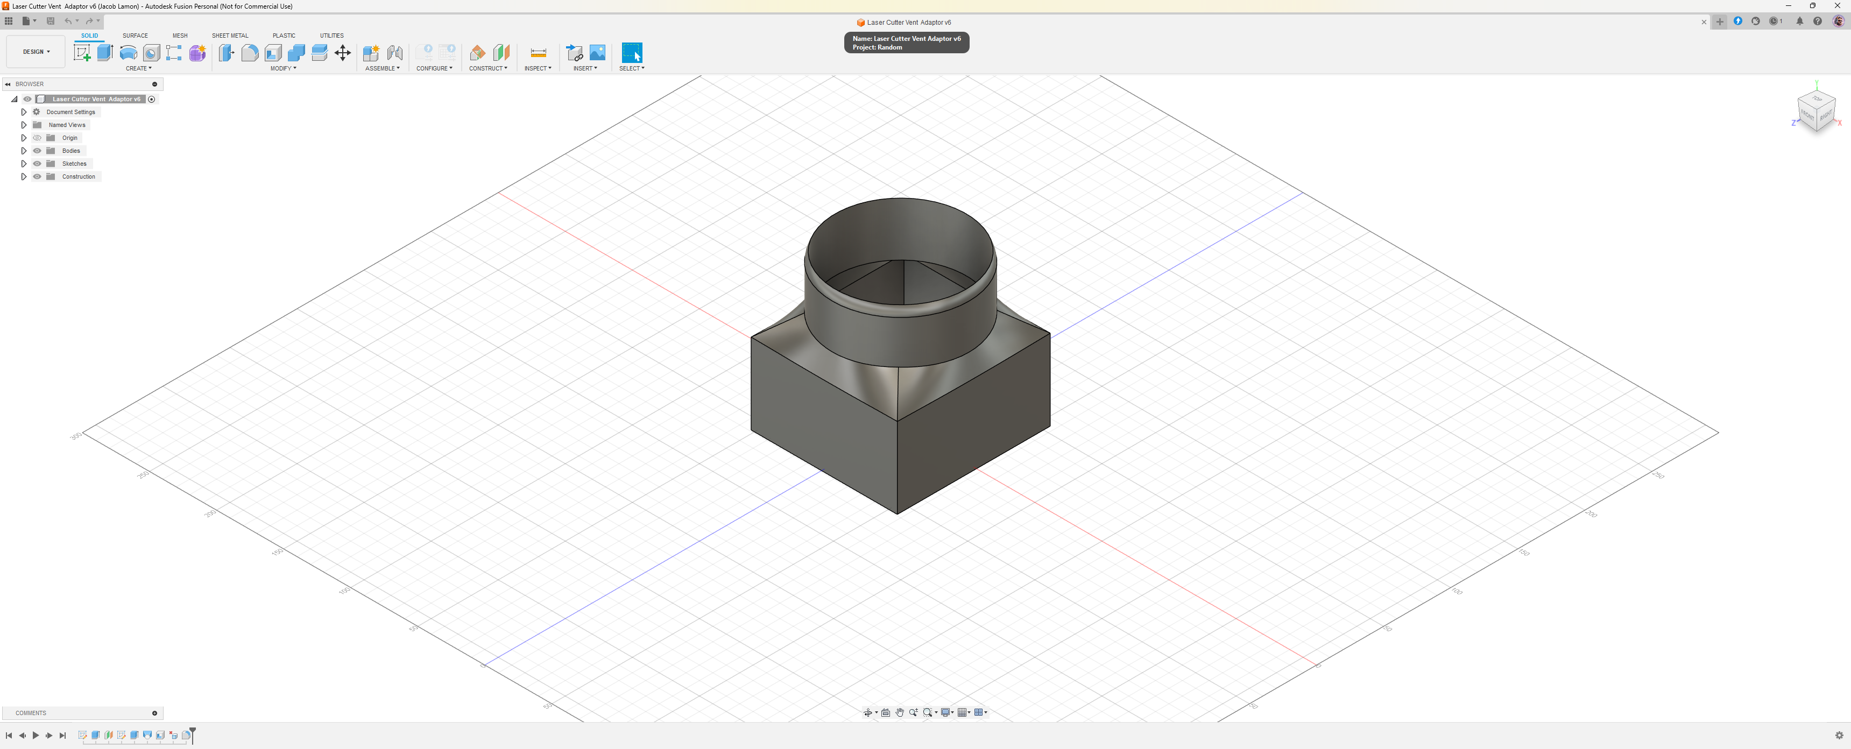Open the CONSTRUCT dropdown menu
The height and width of the screenshot is (749, 1851).
pyautogui.click(x=488, y=68)
